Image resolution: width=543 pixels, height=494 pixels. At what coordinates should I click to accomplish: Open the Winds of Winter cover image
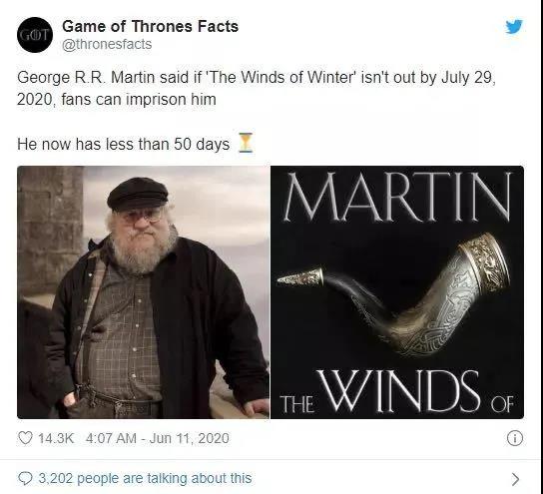[x=397, y=292]
